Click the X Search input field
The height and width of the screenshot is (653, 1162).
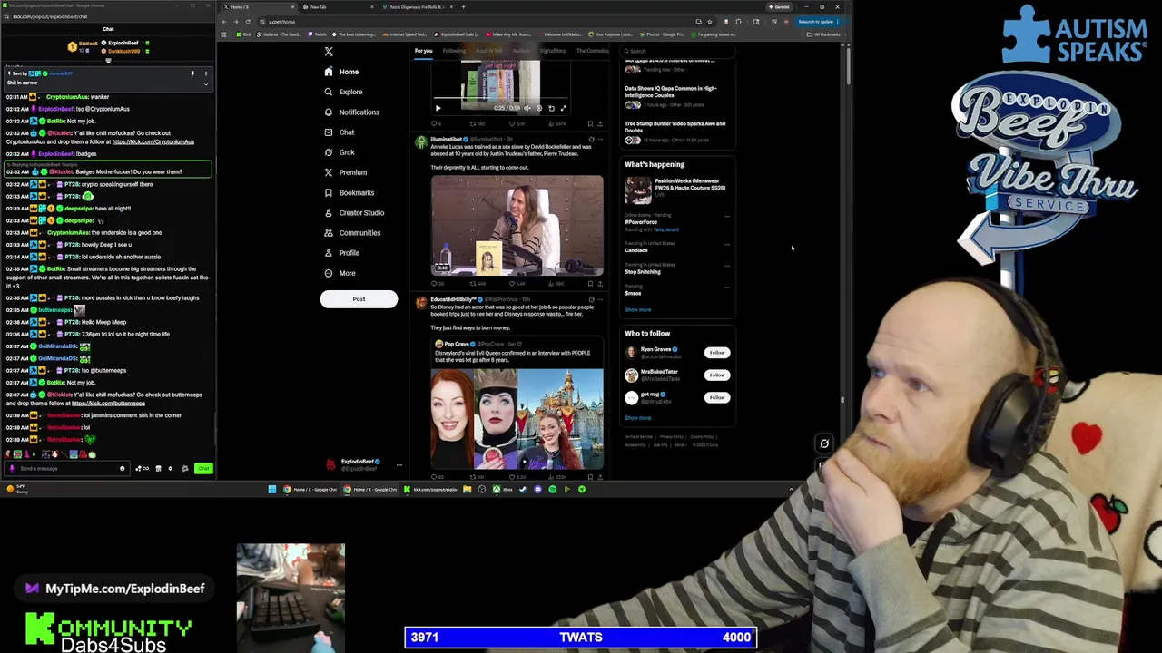point(678,52)
